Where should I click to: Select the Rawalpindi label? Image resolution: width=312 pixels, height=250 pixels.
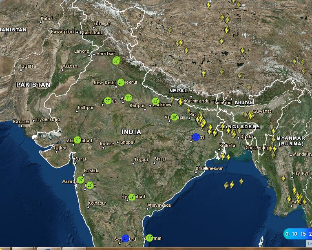63,31
